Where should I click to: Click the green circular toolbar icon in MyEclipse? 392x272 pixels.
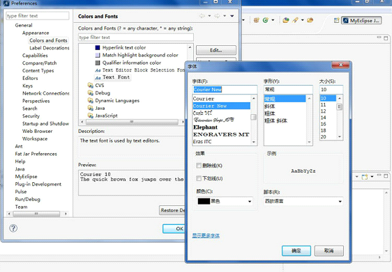266,20
